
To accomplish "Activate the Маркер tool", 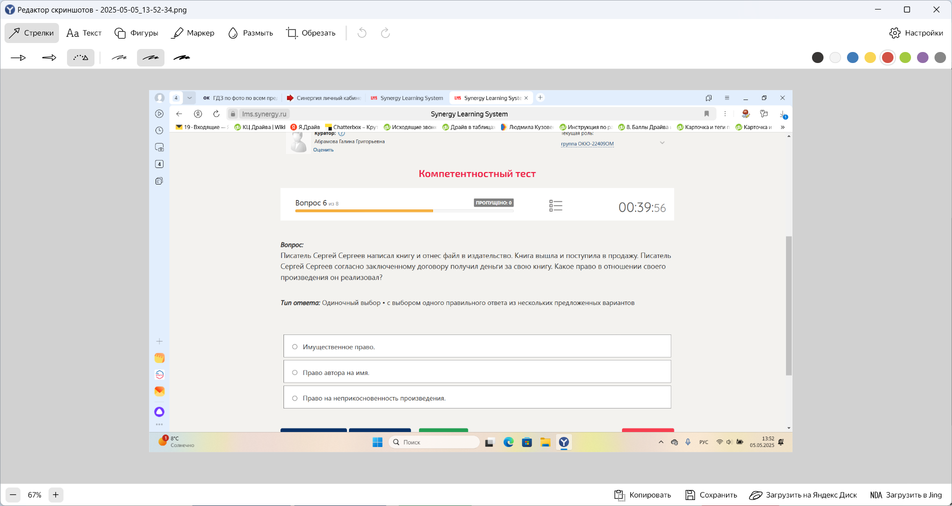I will (193, 33).
